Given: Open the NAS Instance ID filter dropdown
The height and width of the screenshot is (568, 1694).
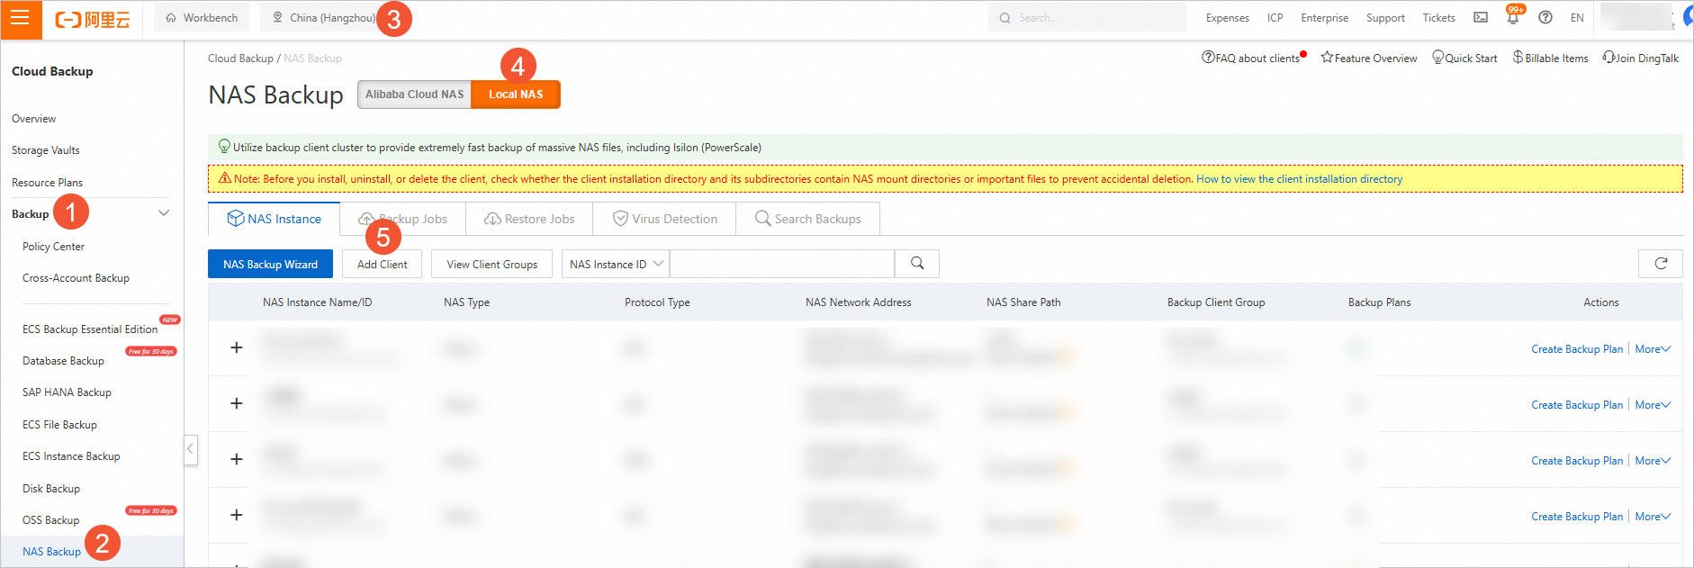Looking at the screenshot, I should click(x=616, y=264).
